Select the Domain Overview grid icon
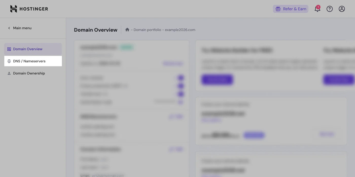The height and width of the screenshot is (177, 355). coord(9,49)
